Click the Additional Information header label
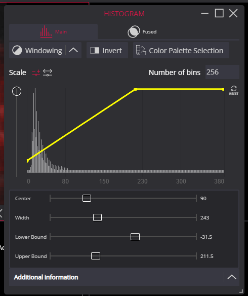 coord(46,277)
